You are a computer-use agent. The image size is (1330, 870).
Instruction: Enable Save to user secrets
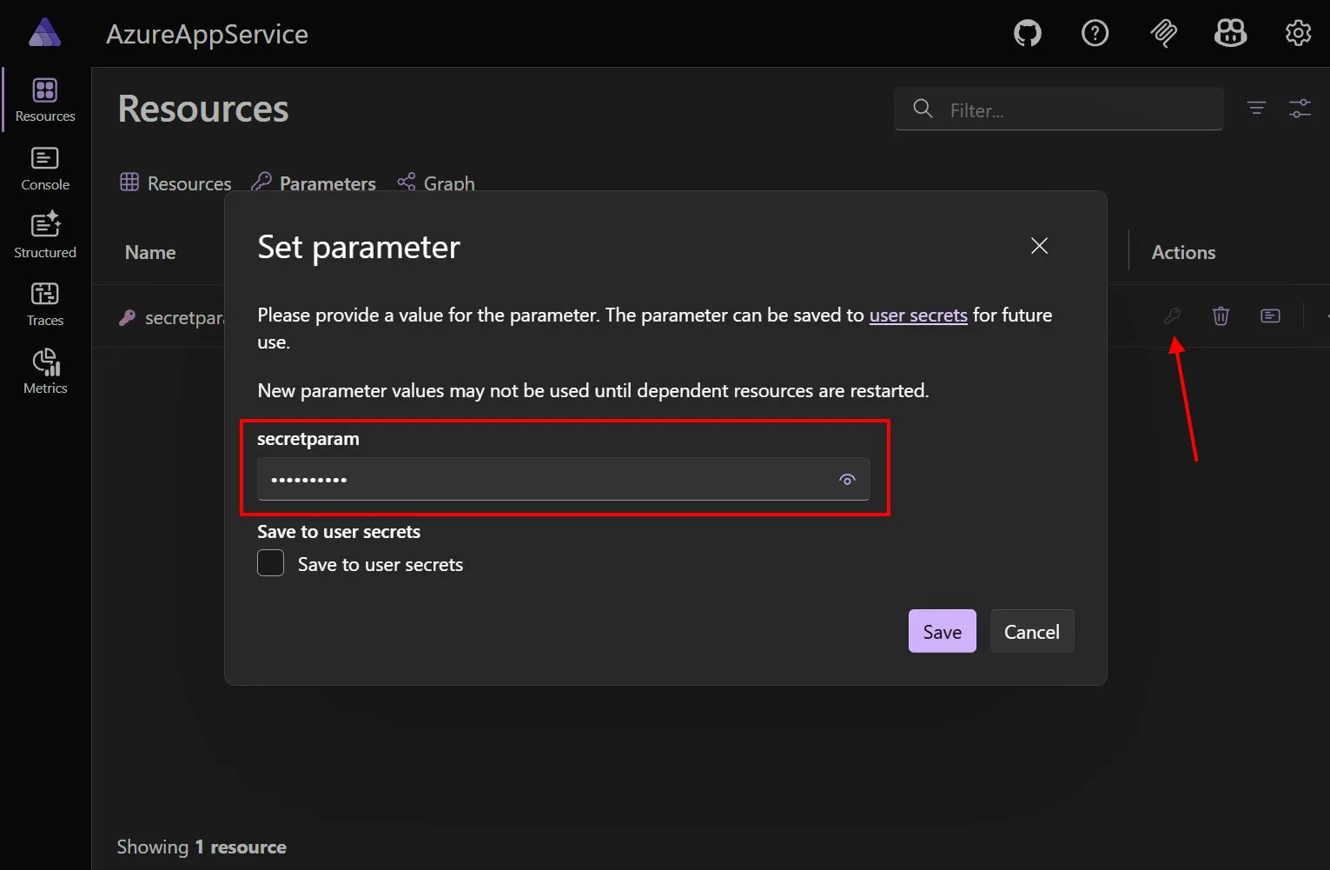[270, 563]
